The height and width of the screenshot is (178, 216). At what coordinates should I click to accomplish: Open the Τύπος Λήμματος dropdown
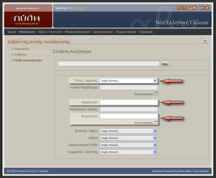tap(129, 81)
